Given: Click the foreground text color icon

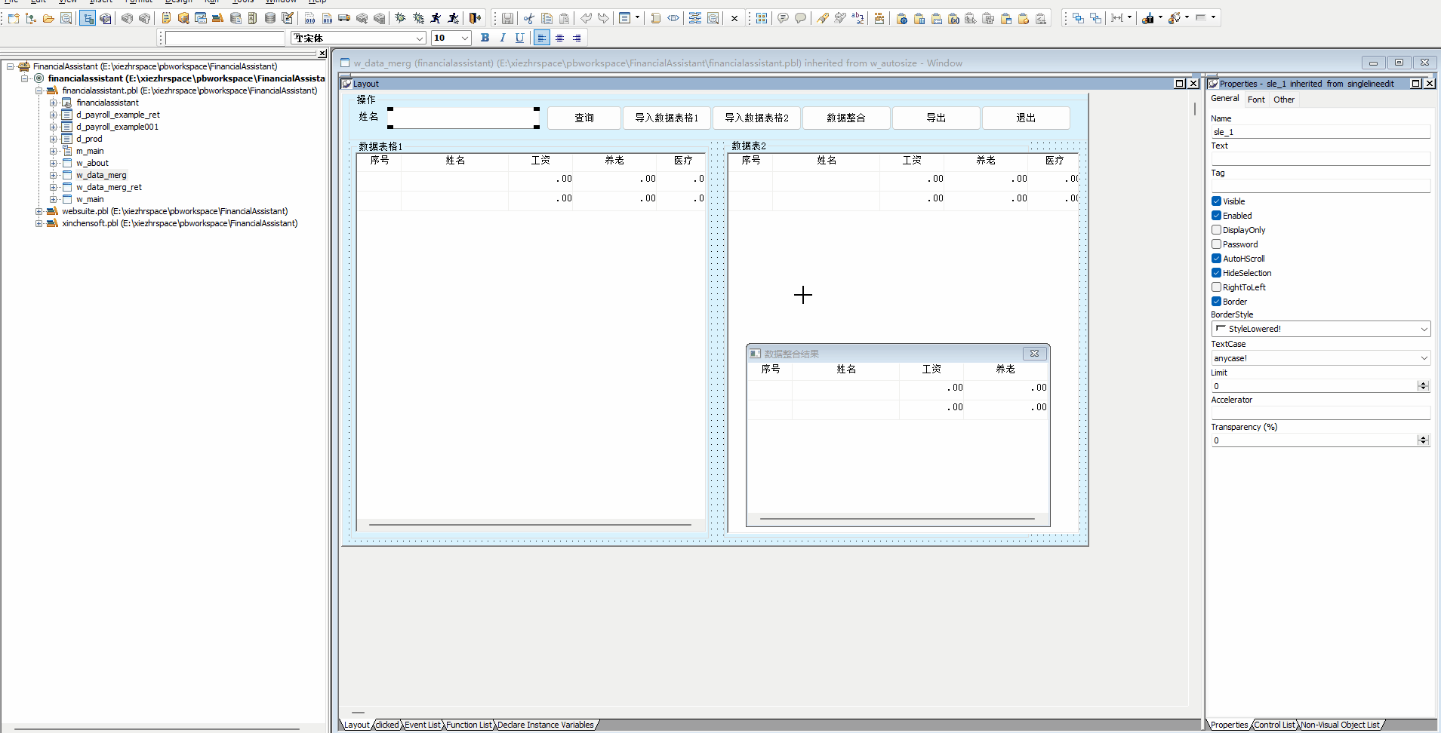Looking at the screenshot, I should (x=1147, y=18).
